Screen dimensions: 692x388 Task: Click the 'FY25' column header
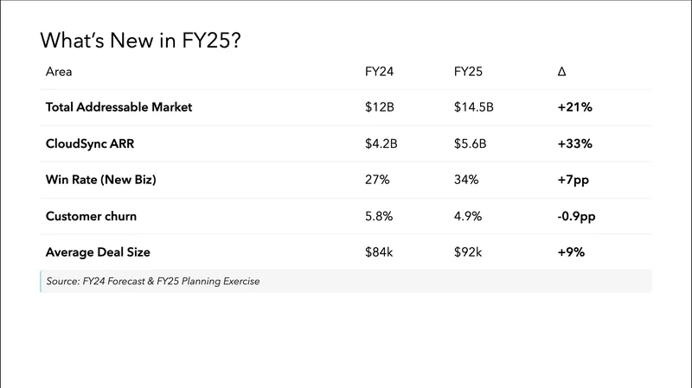[x=468, y=71]
